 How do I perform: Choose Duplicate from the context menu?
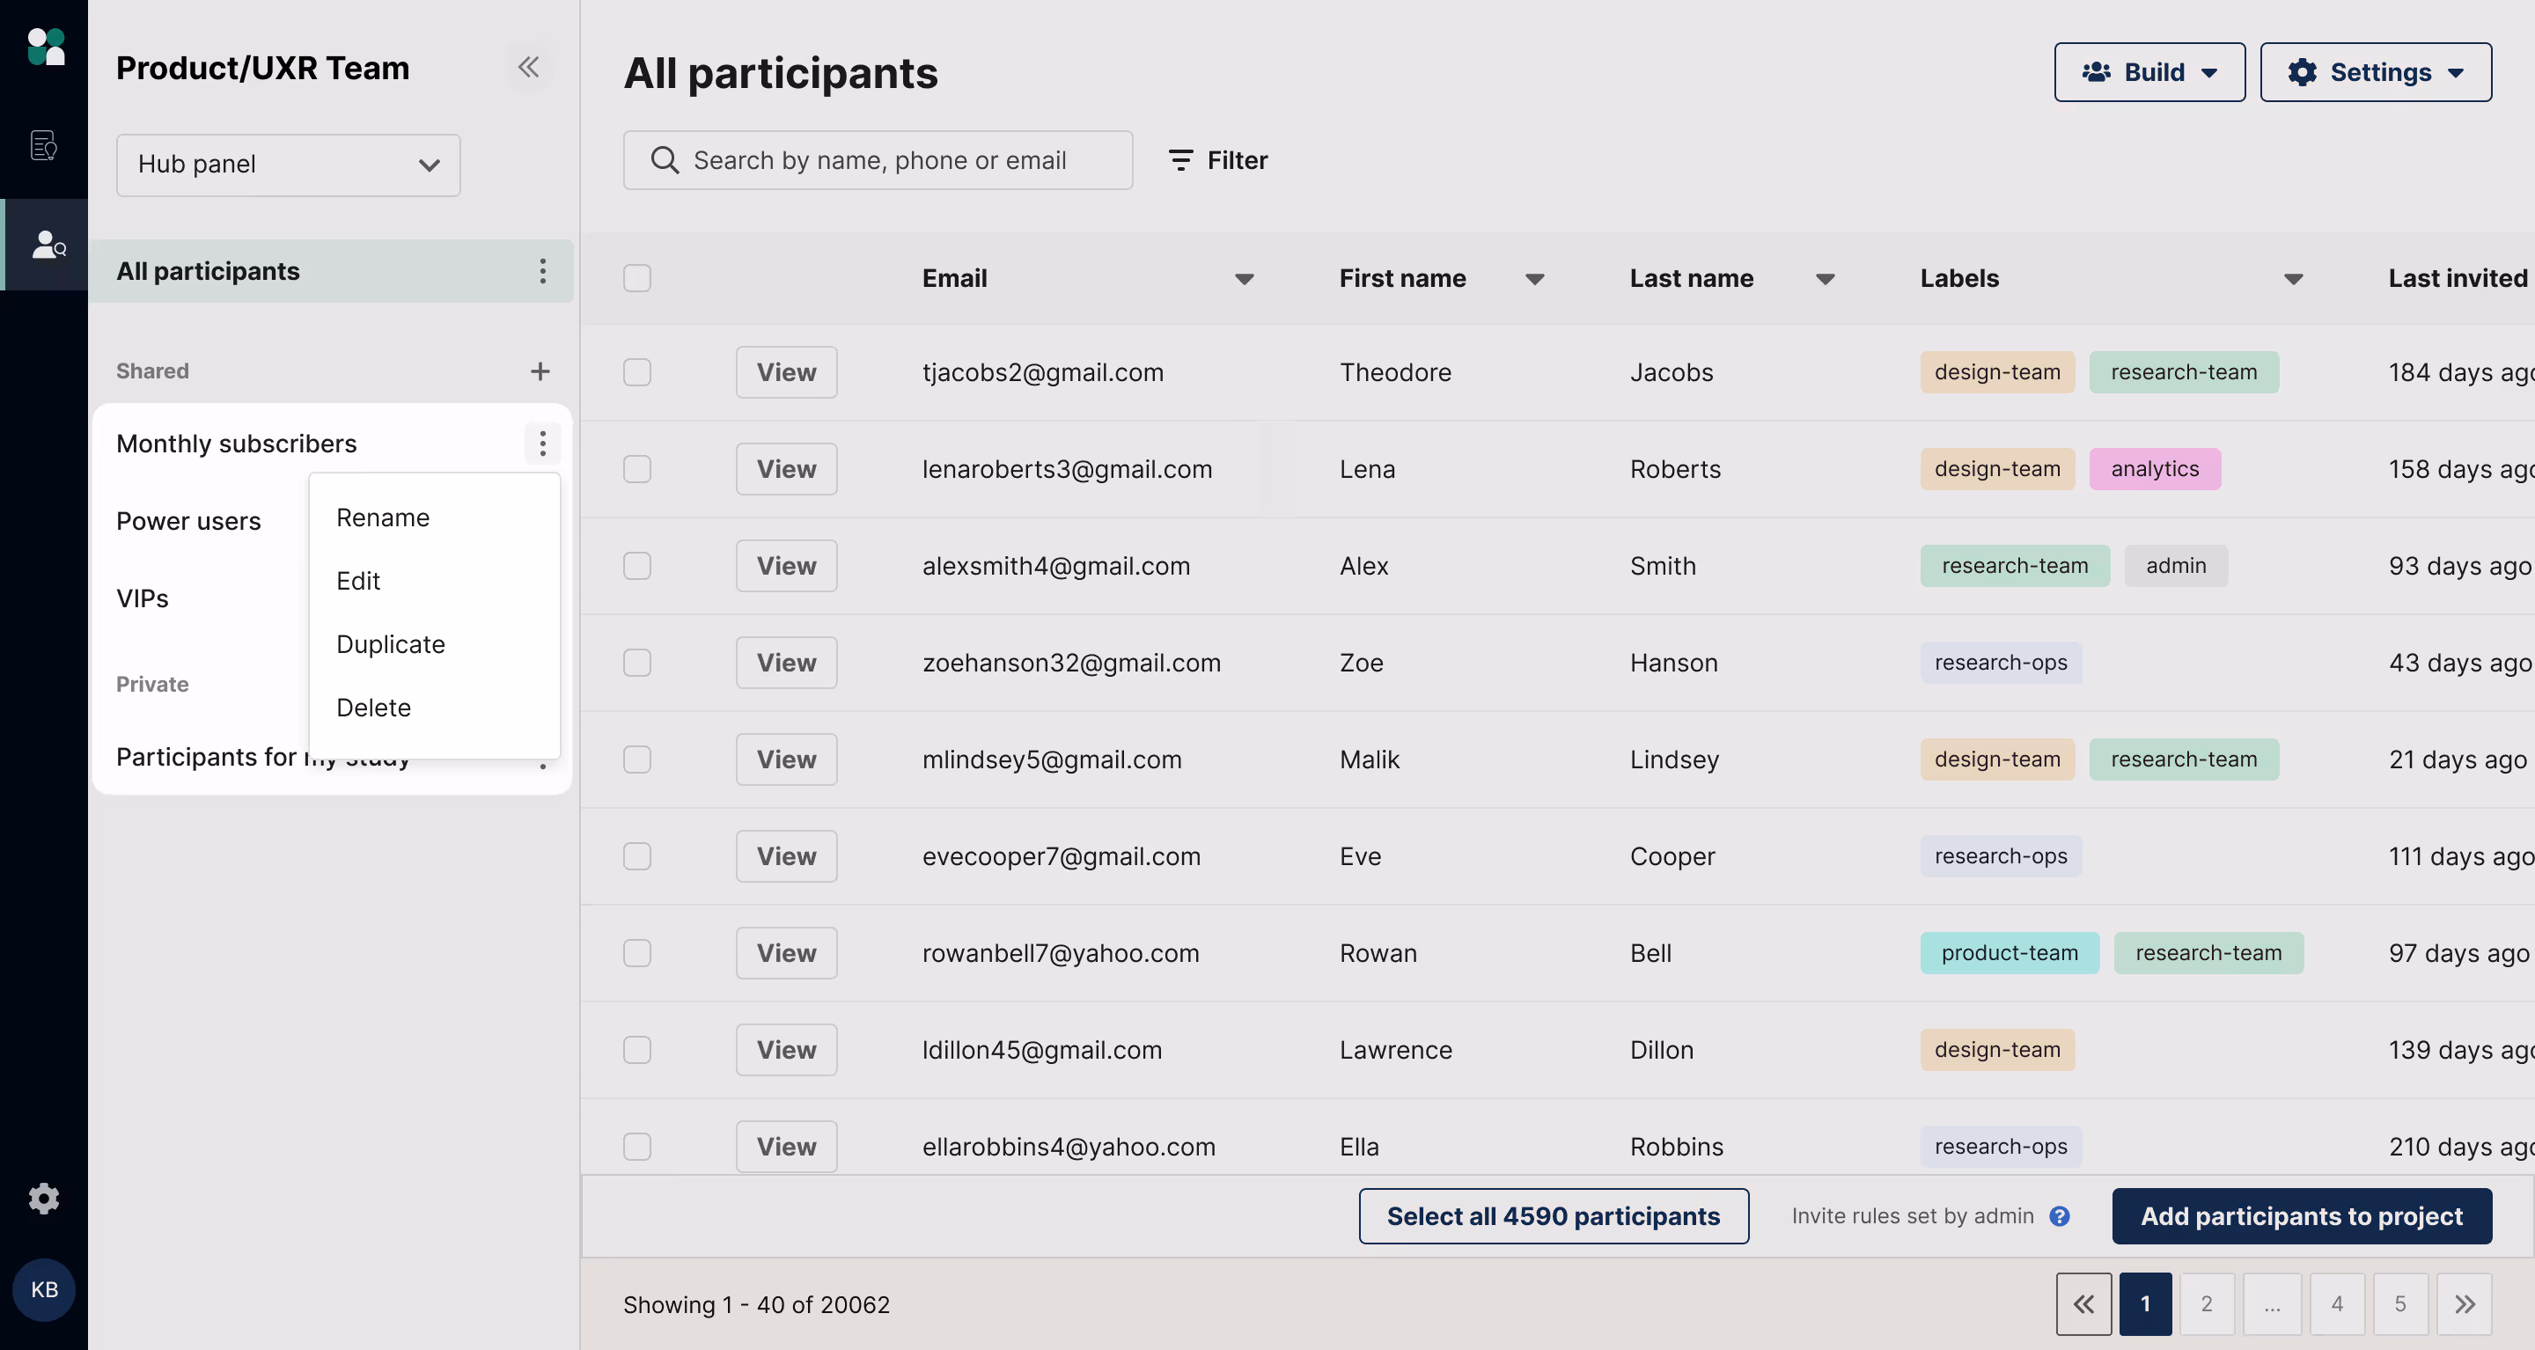tap(391, 644)
